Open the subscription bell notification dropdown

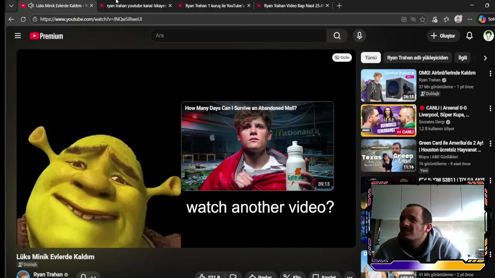[88, 276]
